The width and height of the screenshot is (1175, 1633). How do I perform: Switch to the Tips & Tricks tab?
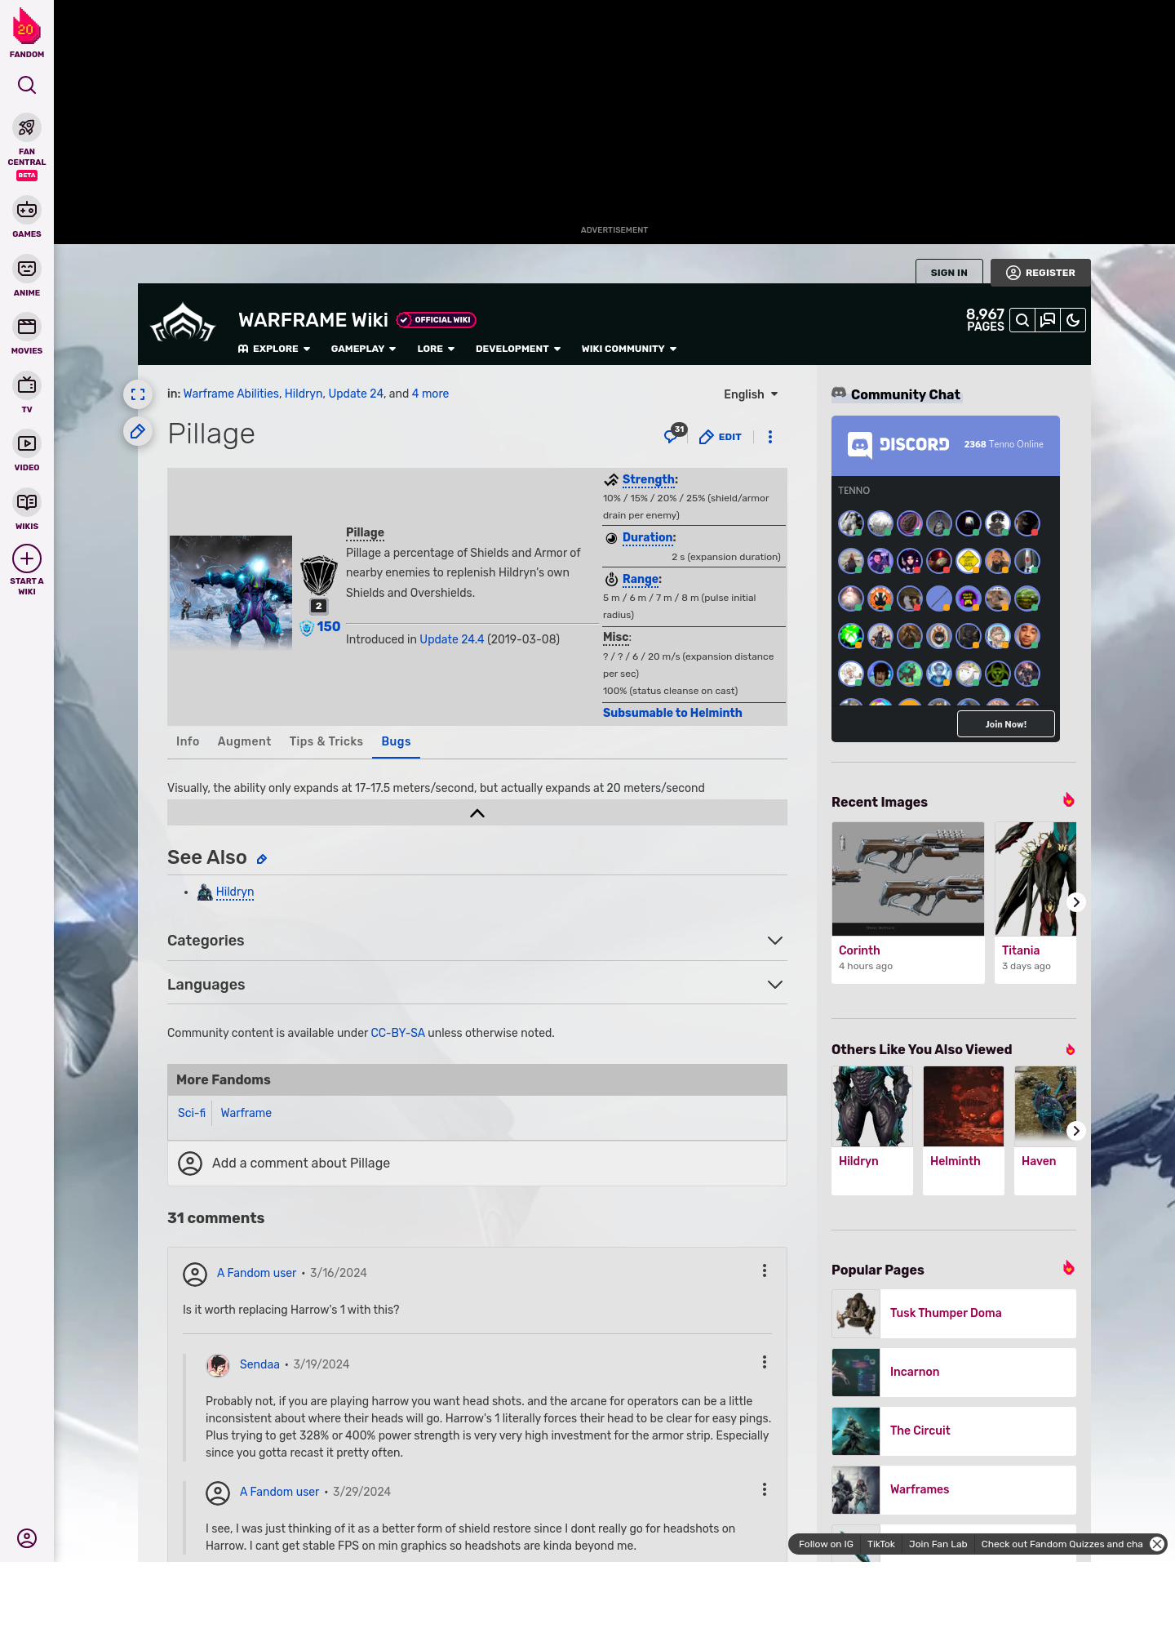tap(326, 741)
